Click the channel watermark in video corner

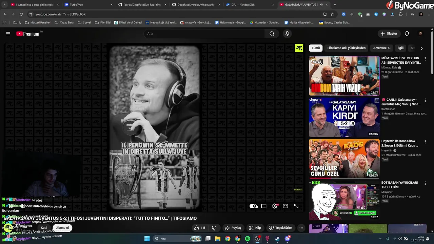(299, 48)
